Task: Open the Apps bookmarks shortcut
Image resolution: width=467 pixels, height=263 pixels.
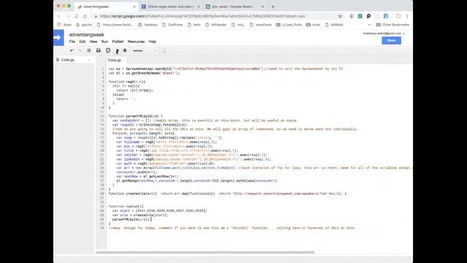Action: click(64, 25)
